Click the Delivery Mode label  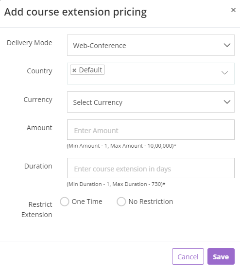(x=30, y=43)
